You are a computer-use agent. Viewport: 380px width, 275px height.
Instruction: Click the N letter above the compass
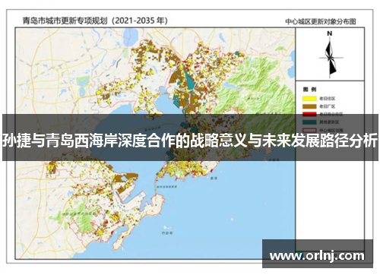[x=329, y=33]
